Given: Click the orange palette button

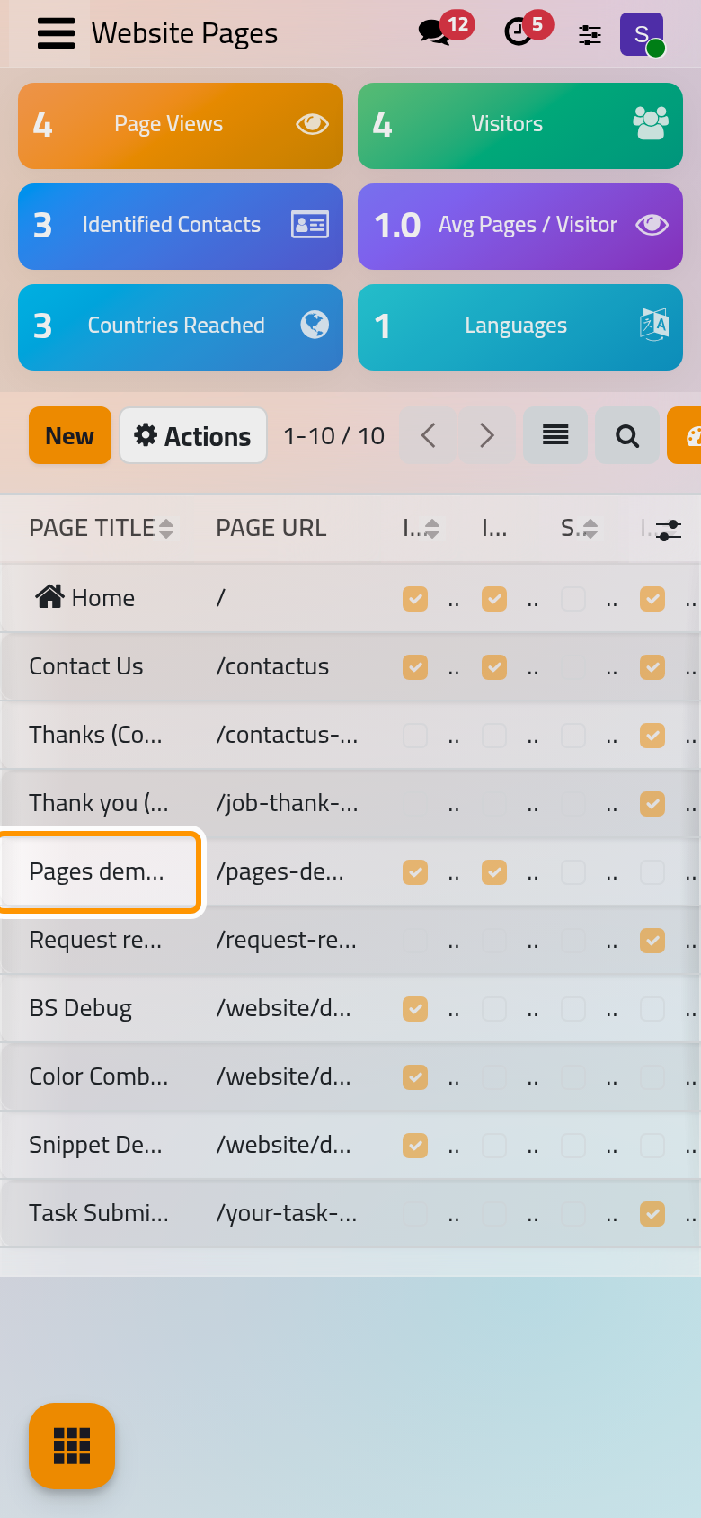Looking at the screenshot, I should [685, 435].
